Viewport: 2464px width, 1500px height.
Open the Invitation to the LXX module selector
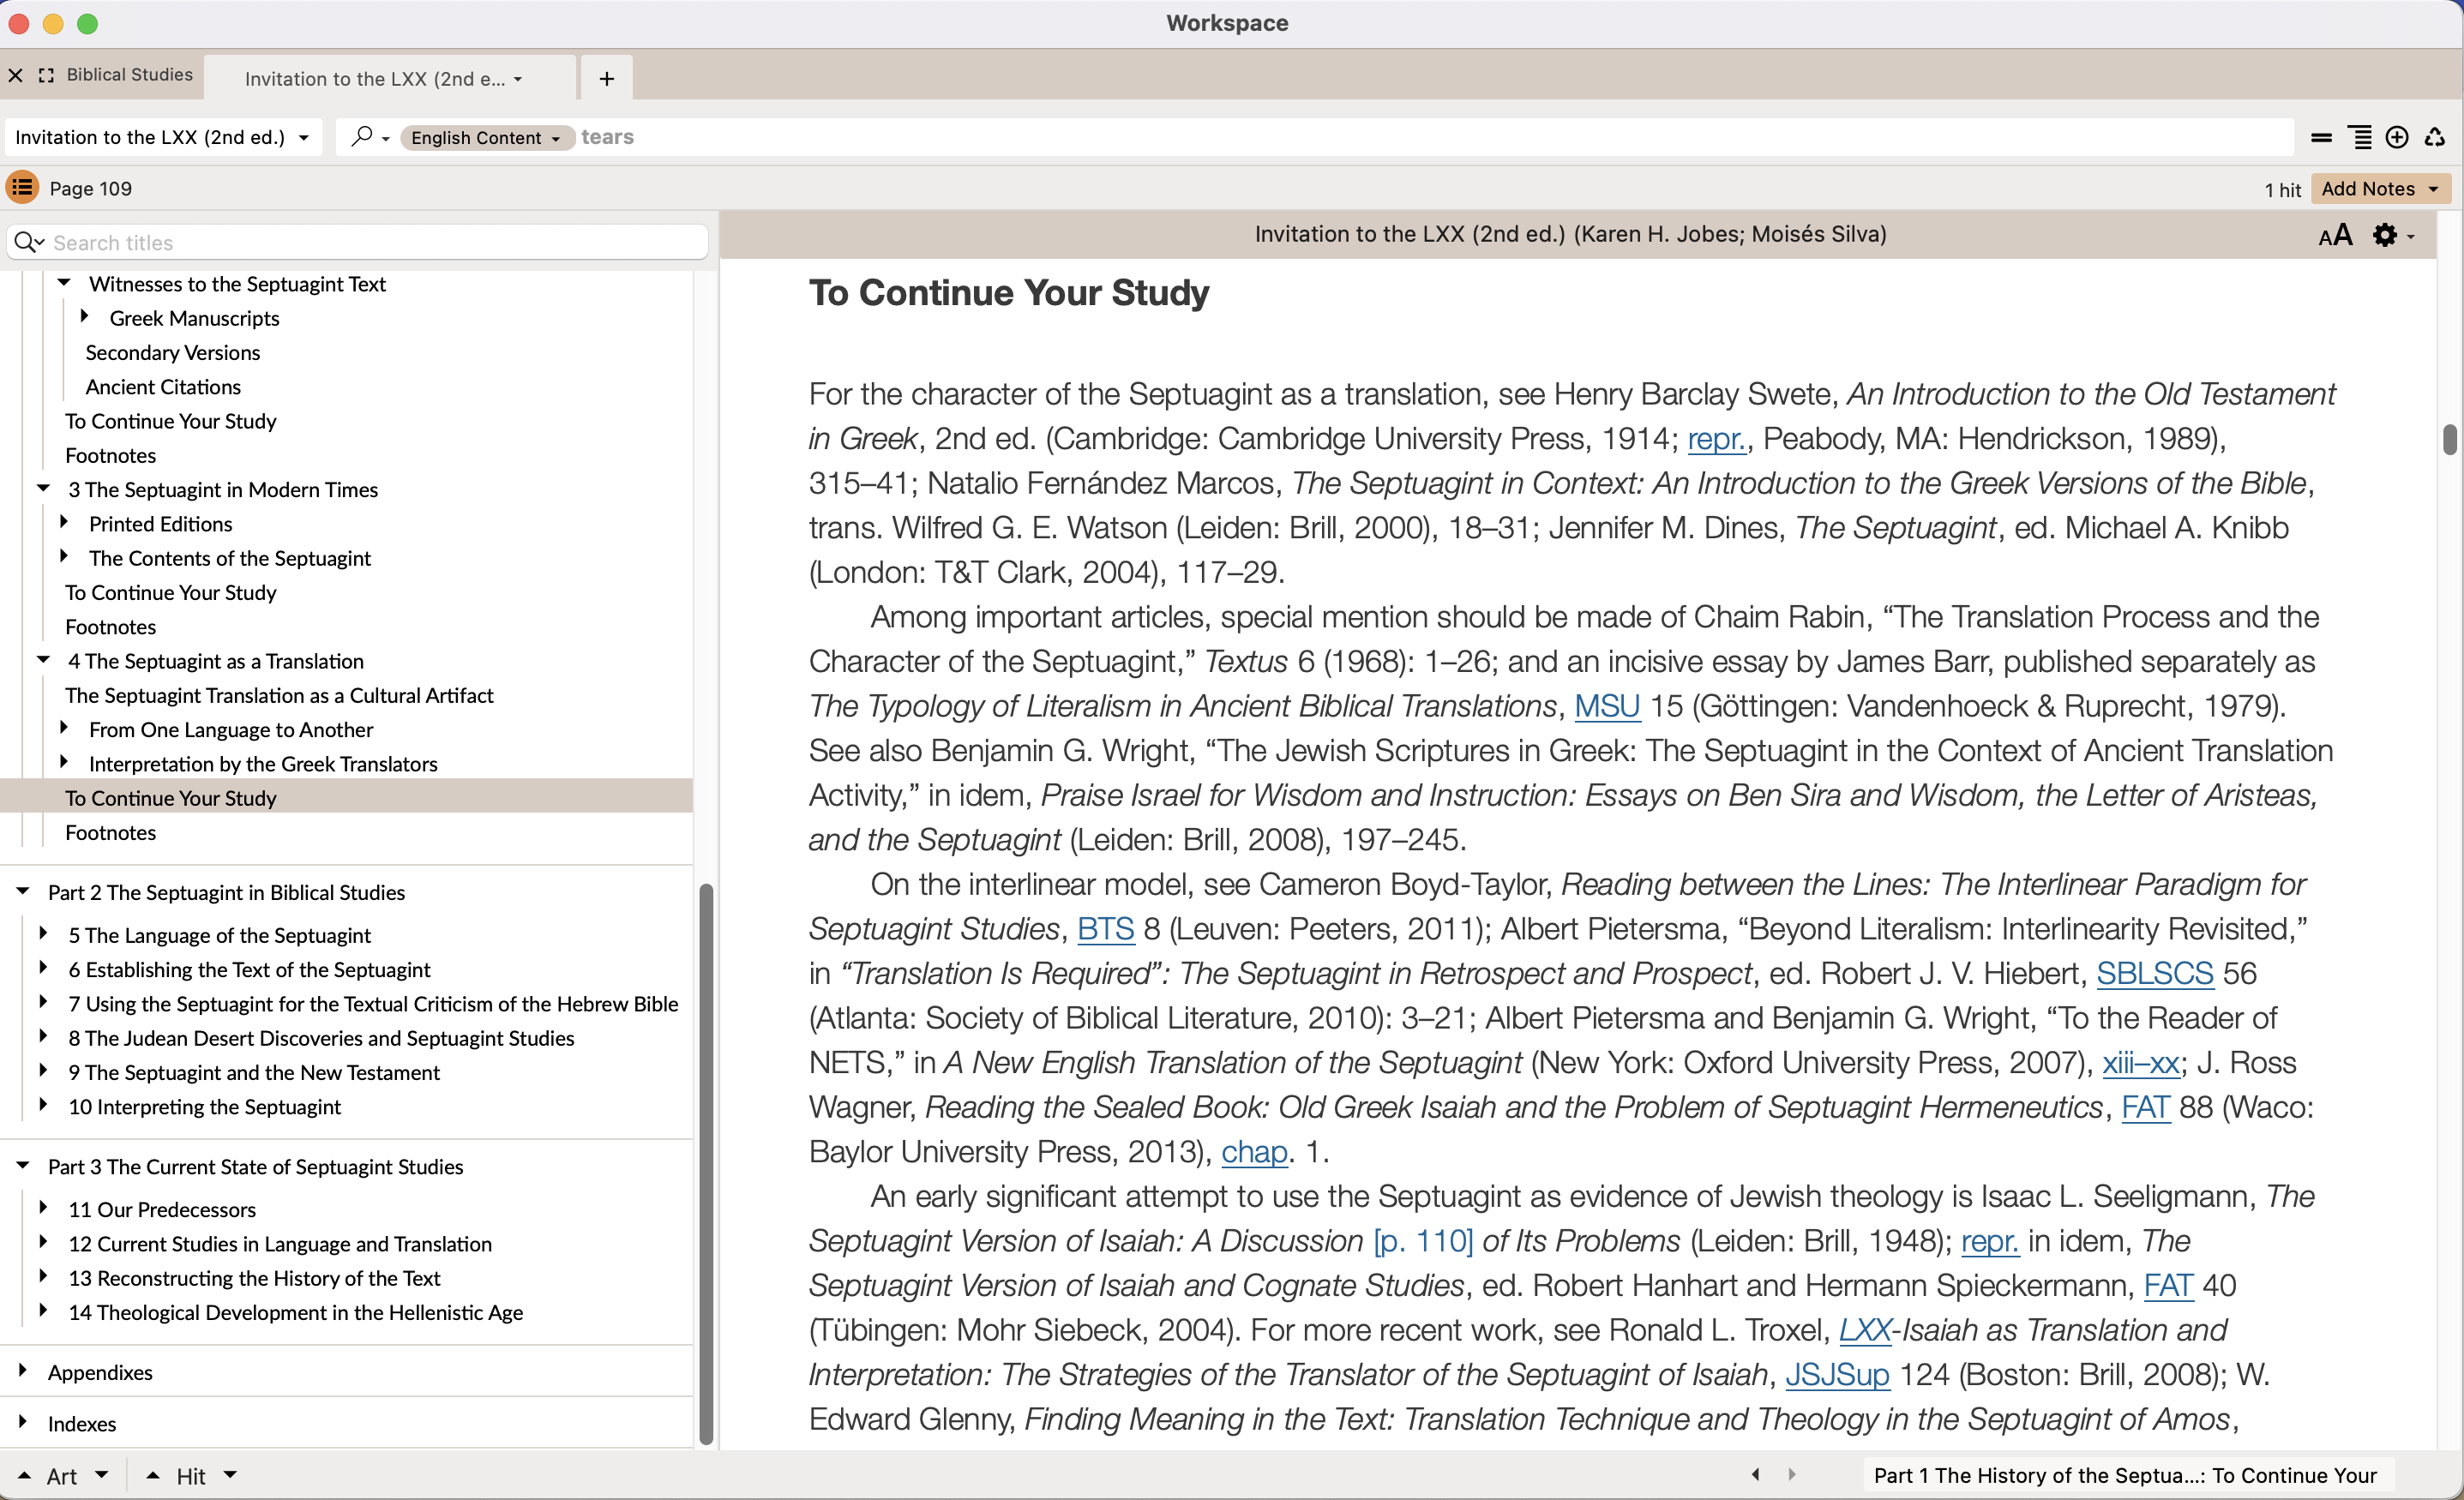[162, 137]
